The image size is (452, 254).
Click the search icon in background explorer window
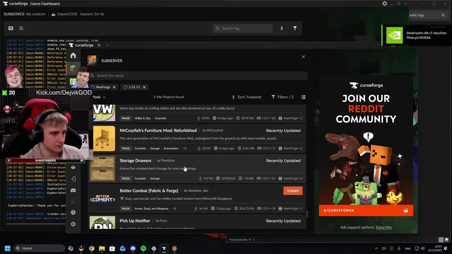[443, 15]
